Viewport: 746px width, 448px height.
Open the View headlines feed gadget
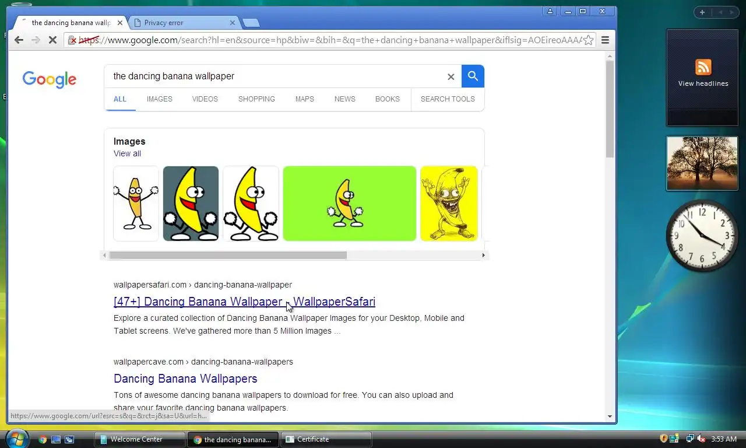pyautogui.click(x=702, y=78)
